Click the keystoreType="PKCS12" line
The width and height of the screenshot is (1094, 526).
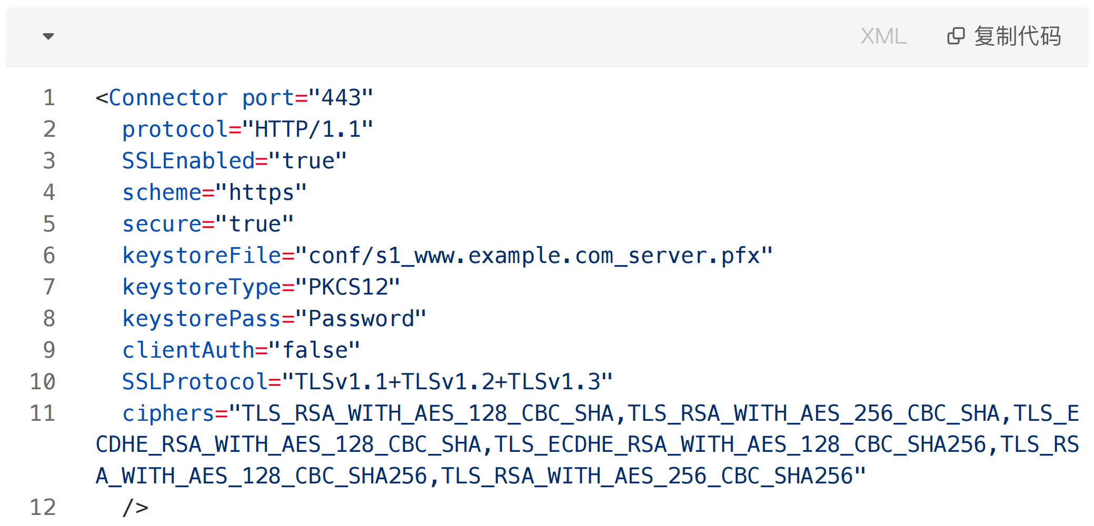(261, 287)
